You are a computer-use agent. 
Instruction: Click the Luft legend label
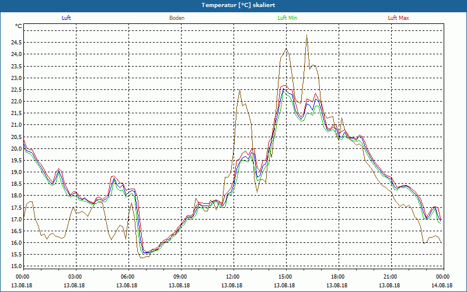(66, 18)
